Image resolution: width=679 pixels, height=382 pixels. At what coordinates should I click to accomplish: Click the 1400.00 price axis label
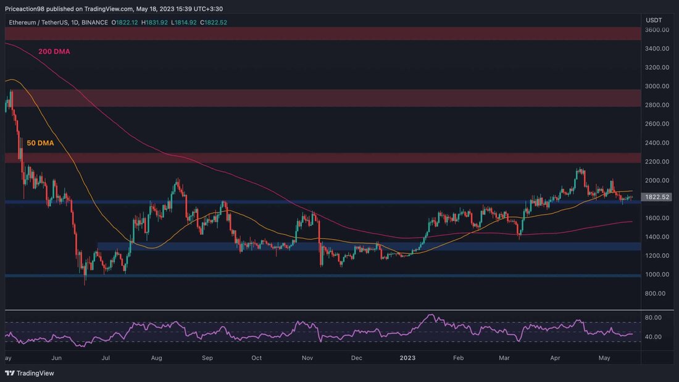(657, 237)
